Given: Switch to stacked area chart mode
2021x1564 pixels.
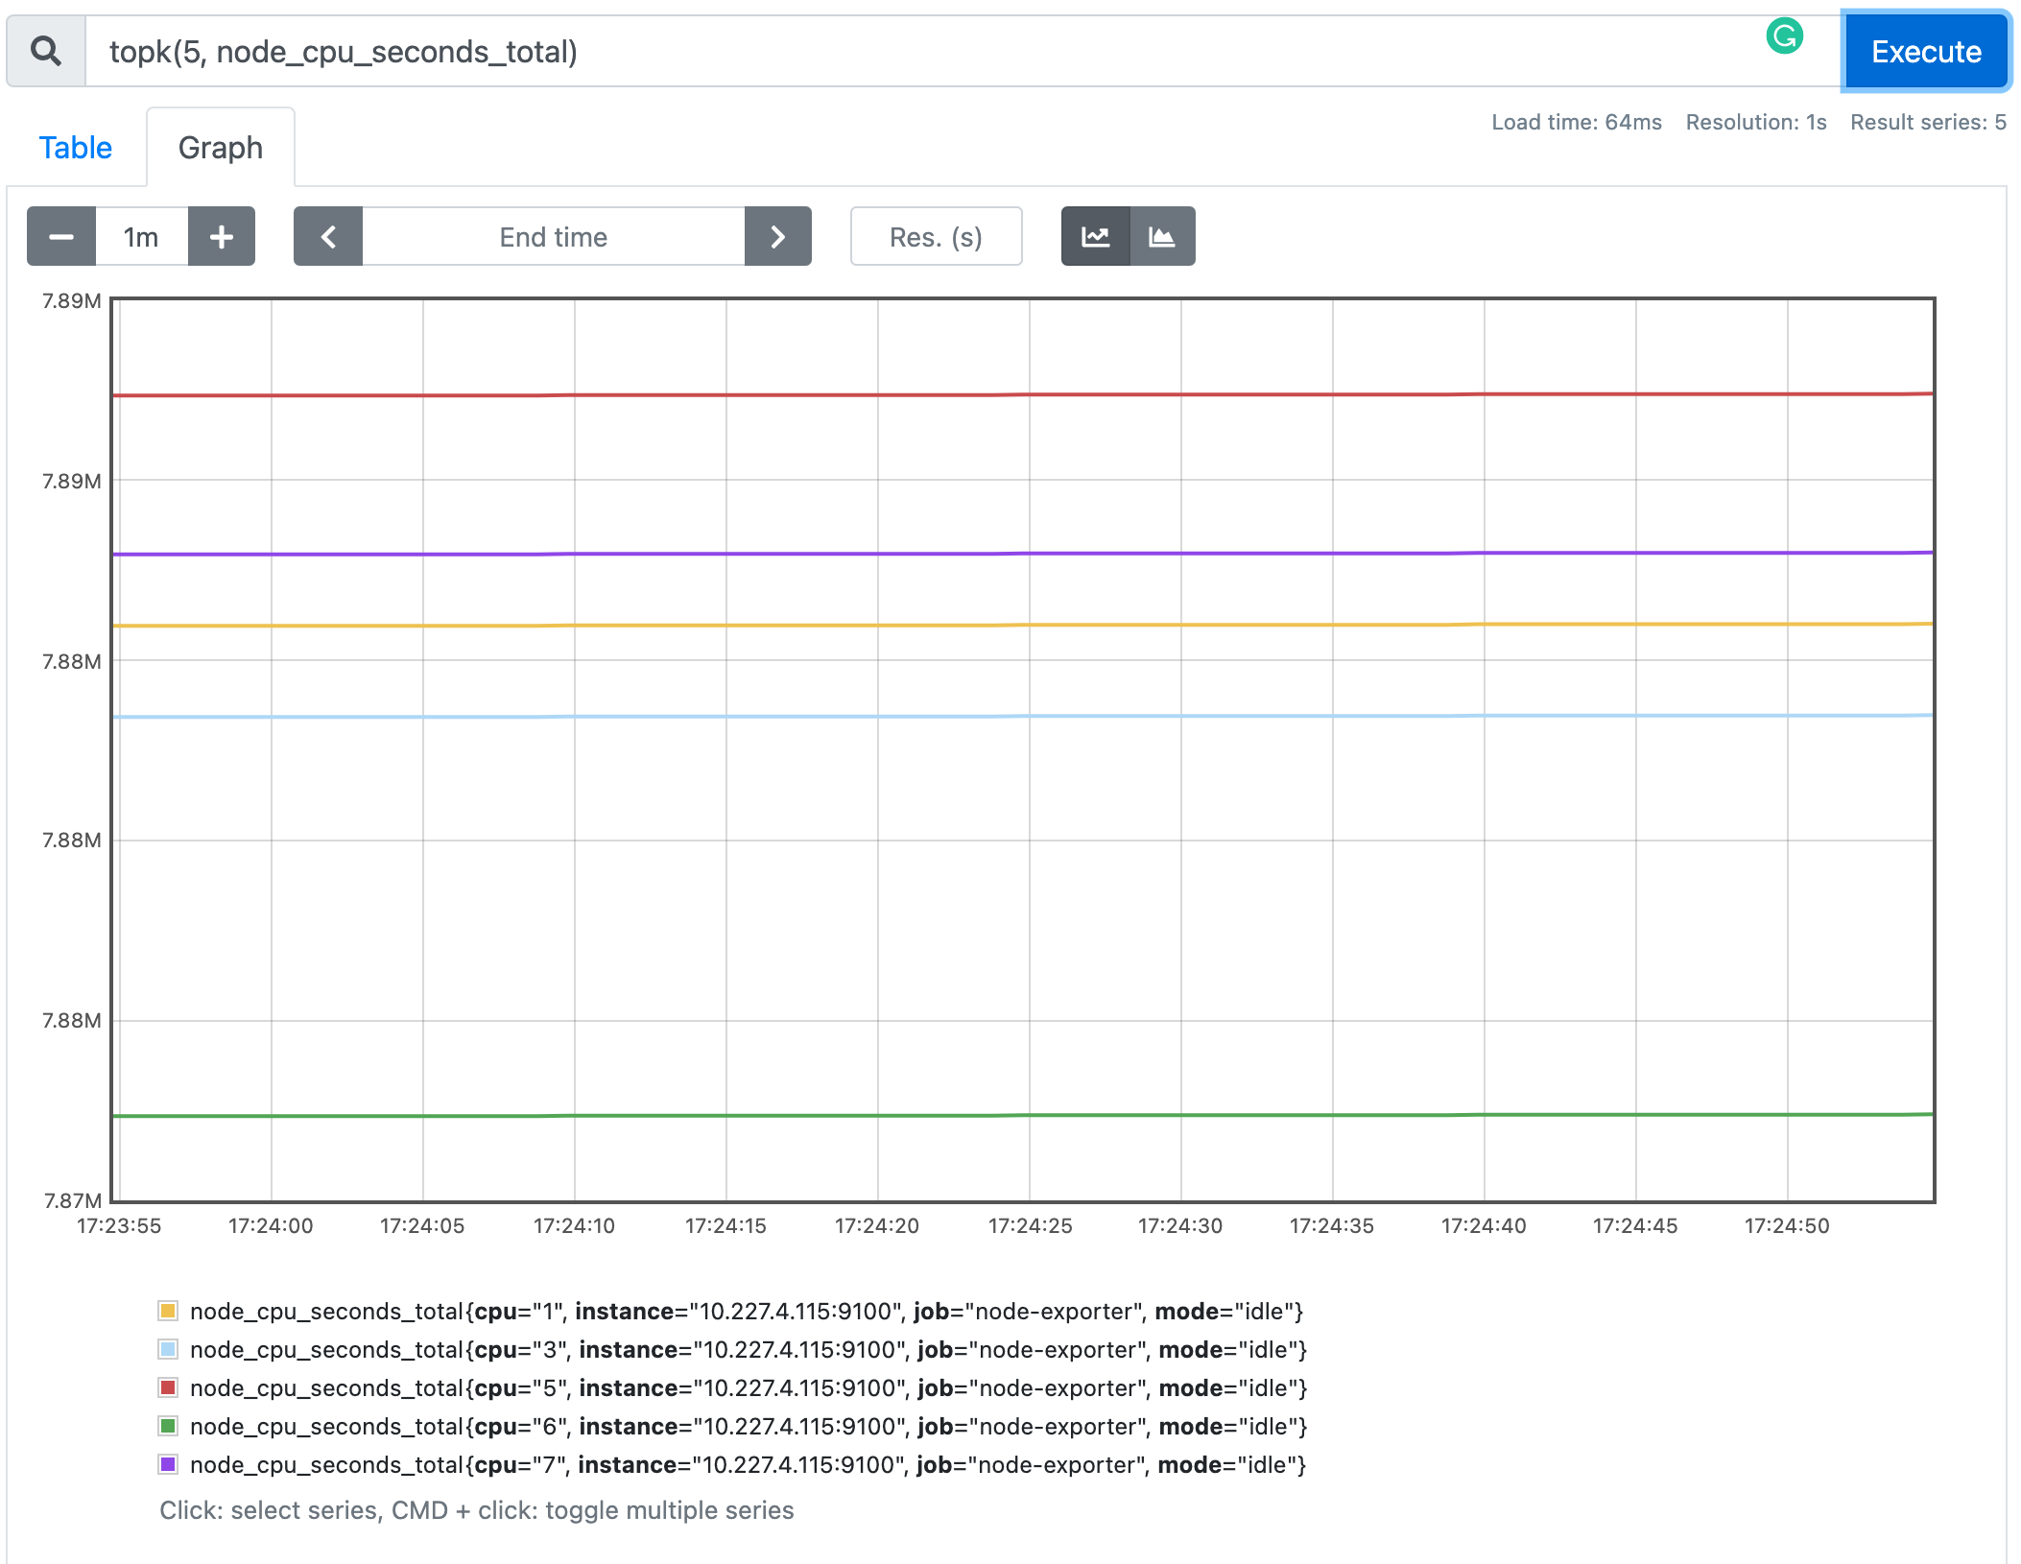Looking at the screenshot, I should point(1162,236).
